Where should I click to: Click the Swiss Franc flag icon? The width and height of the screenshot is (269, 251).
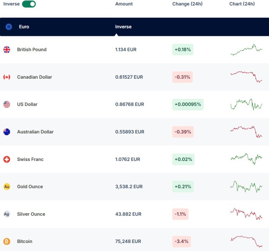[x=7, y=159]
